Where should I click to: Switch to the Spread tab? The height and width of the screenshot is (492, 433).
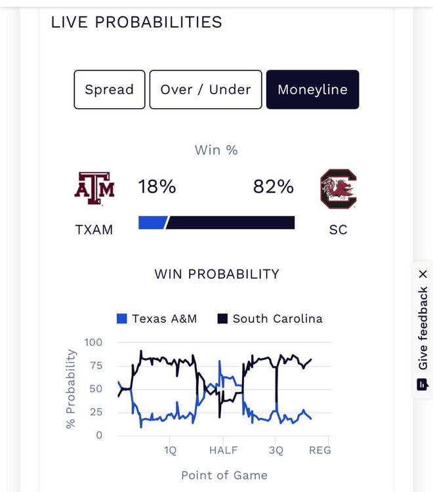click(109, 89)
